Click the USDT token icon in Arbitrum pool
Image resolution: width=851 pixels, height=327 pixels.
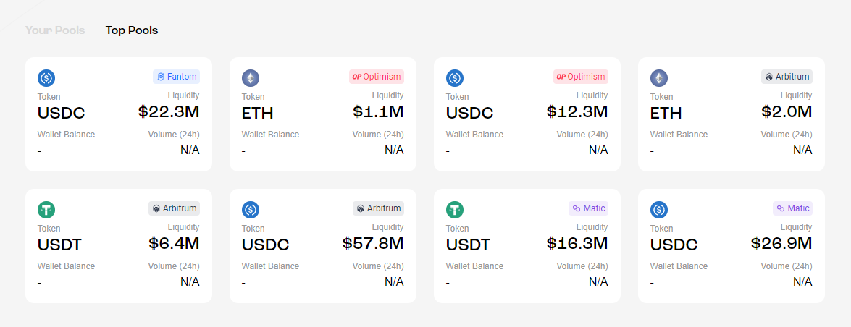(46, 210)
